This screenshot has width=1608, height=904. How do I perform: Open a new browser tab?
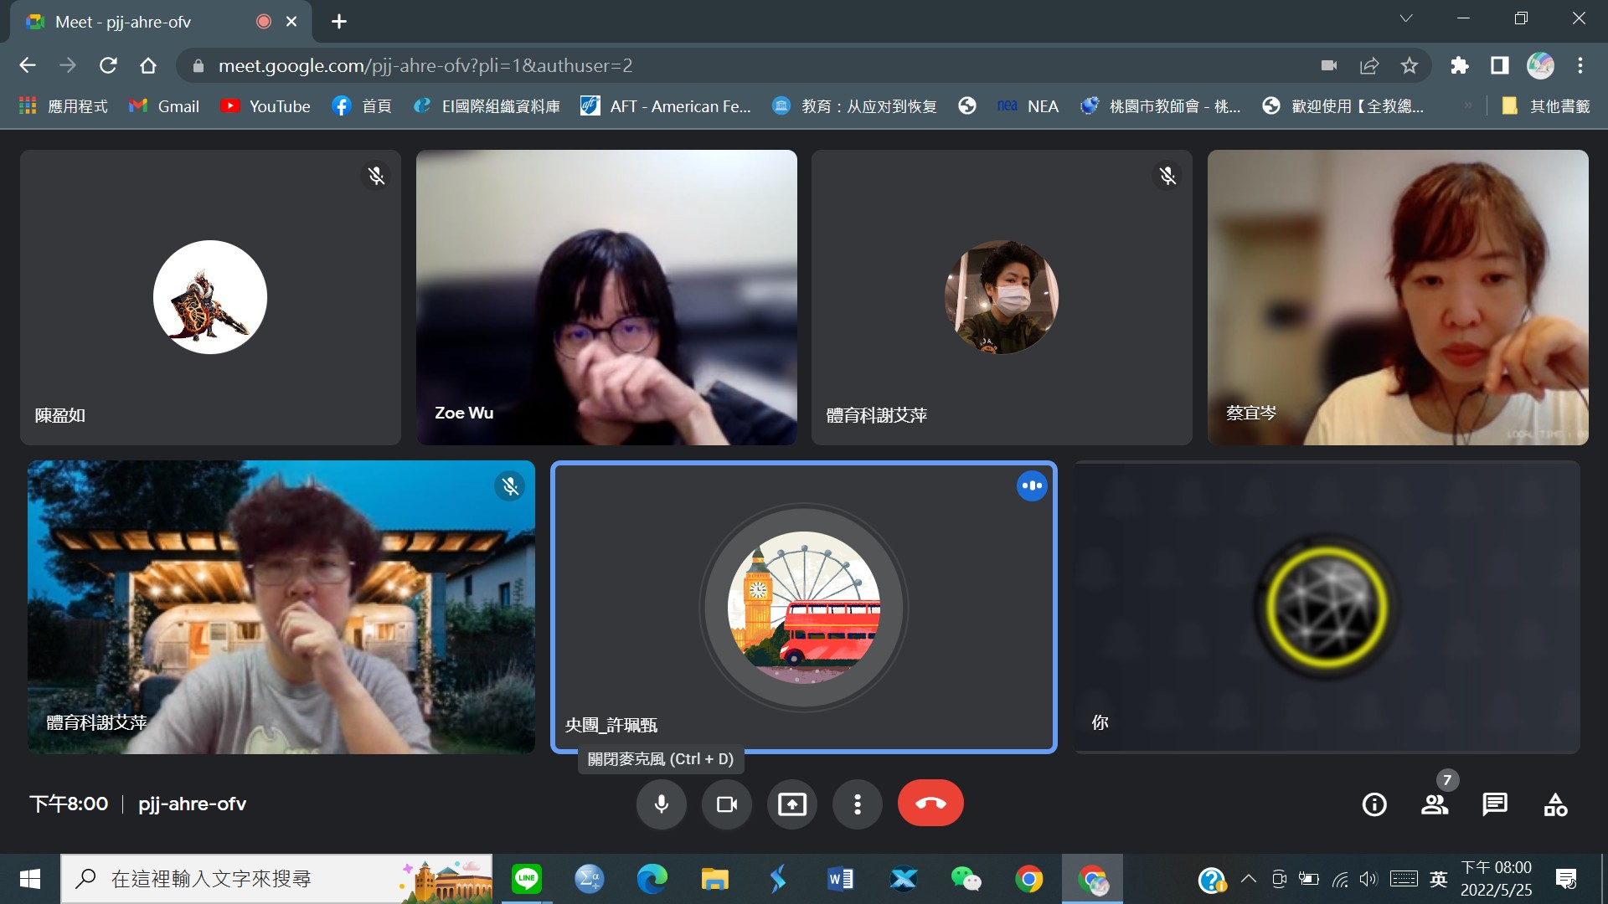tap(339, 22)
